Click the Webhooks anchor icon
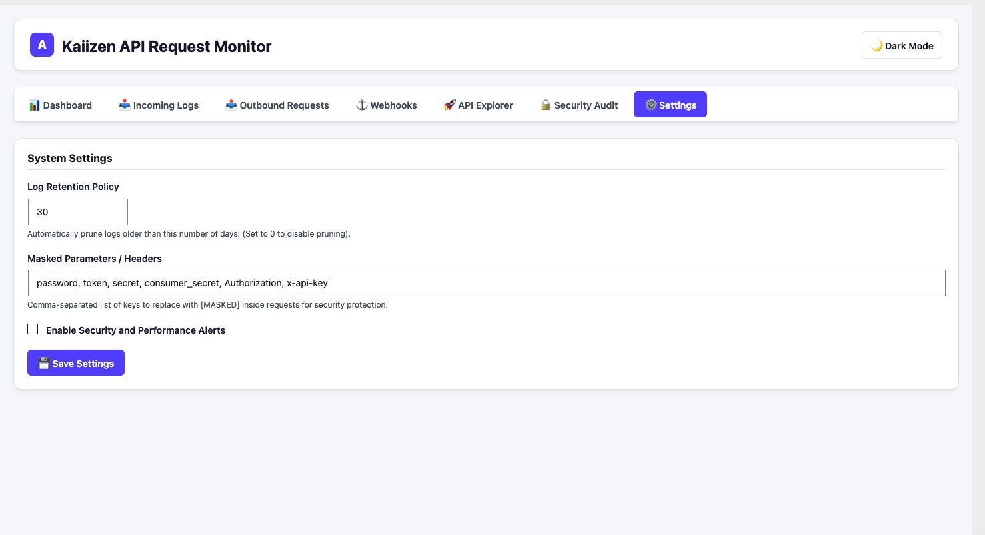 tap(362, 105)
